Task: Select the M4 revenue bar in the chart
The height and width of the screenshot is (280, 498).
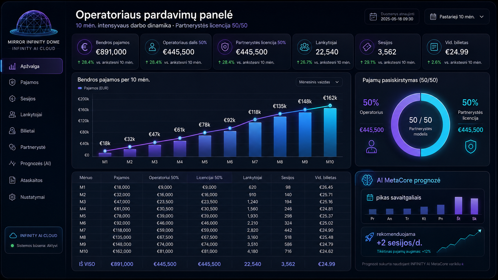Action: tap(180, 149)
